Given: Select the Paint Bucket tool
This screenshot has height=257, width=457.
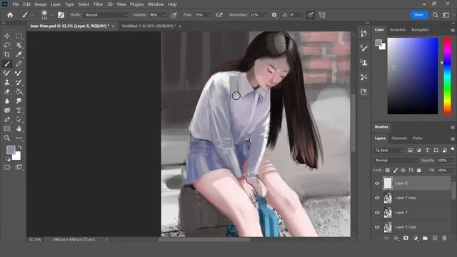Looking at the screenshot, I should pyautogui.click(x=19, y=92).
